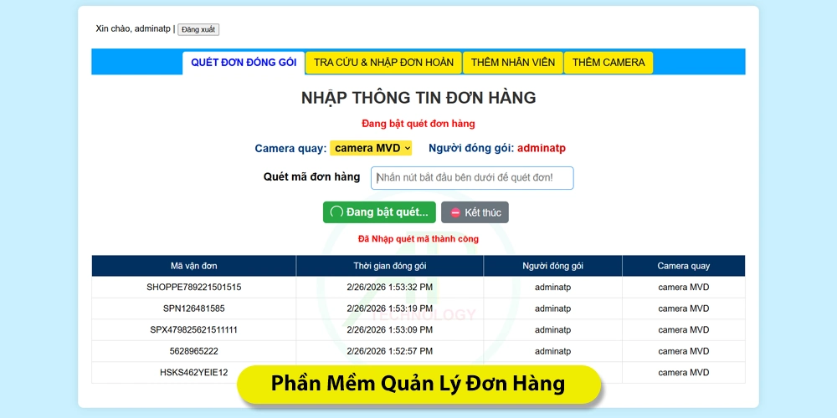Image resolution: width=837 pixels, height=418 pixels.
Task: Click tracking code SPX479825621511111
Action: point(193,330)
